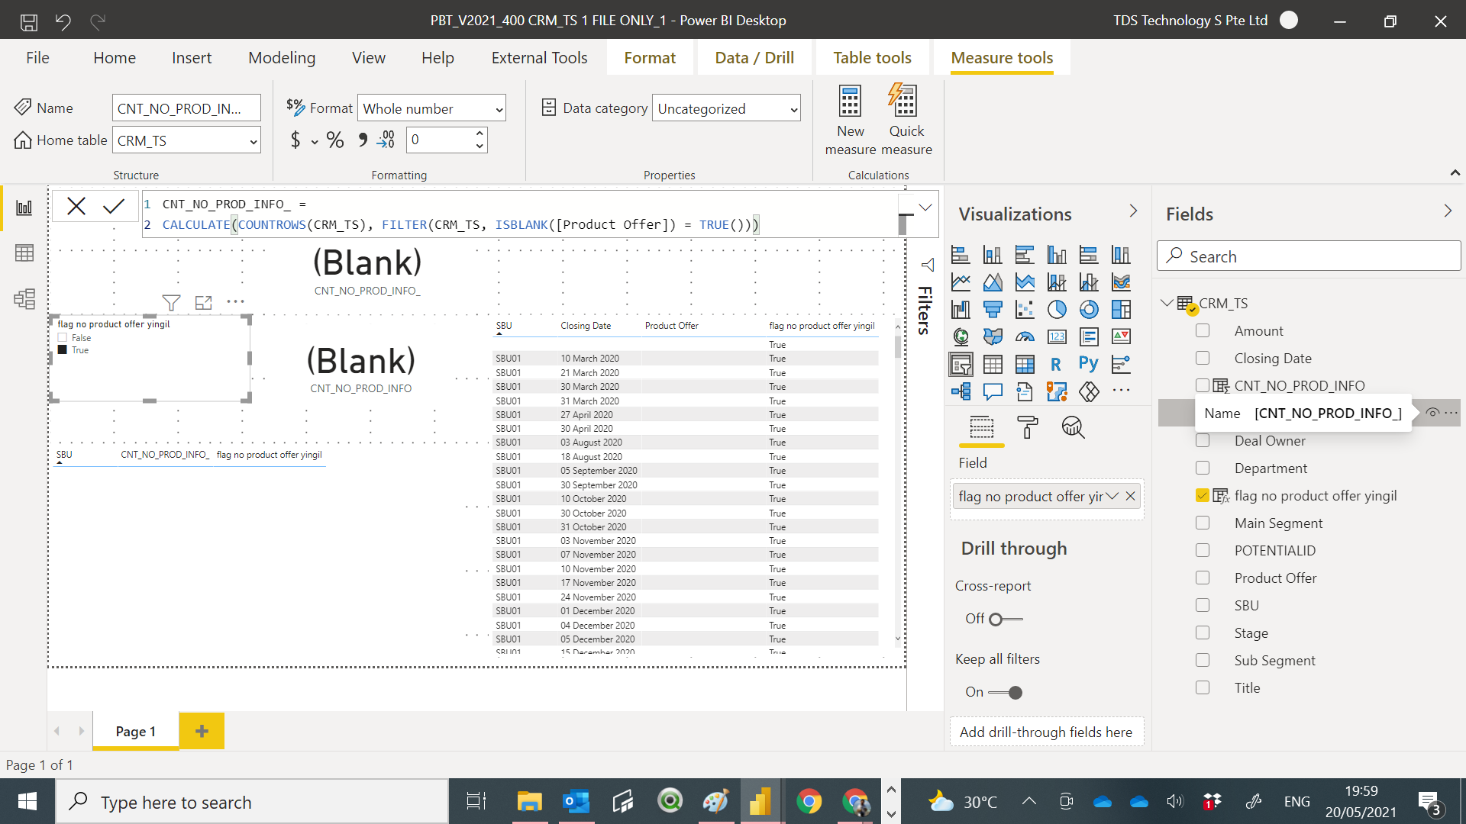Select the Q&A speech bubble visual
This screenshot has height=824, width=1466.
tap(993, 391)
